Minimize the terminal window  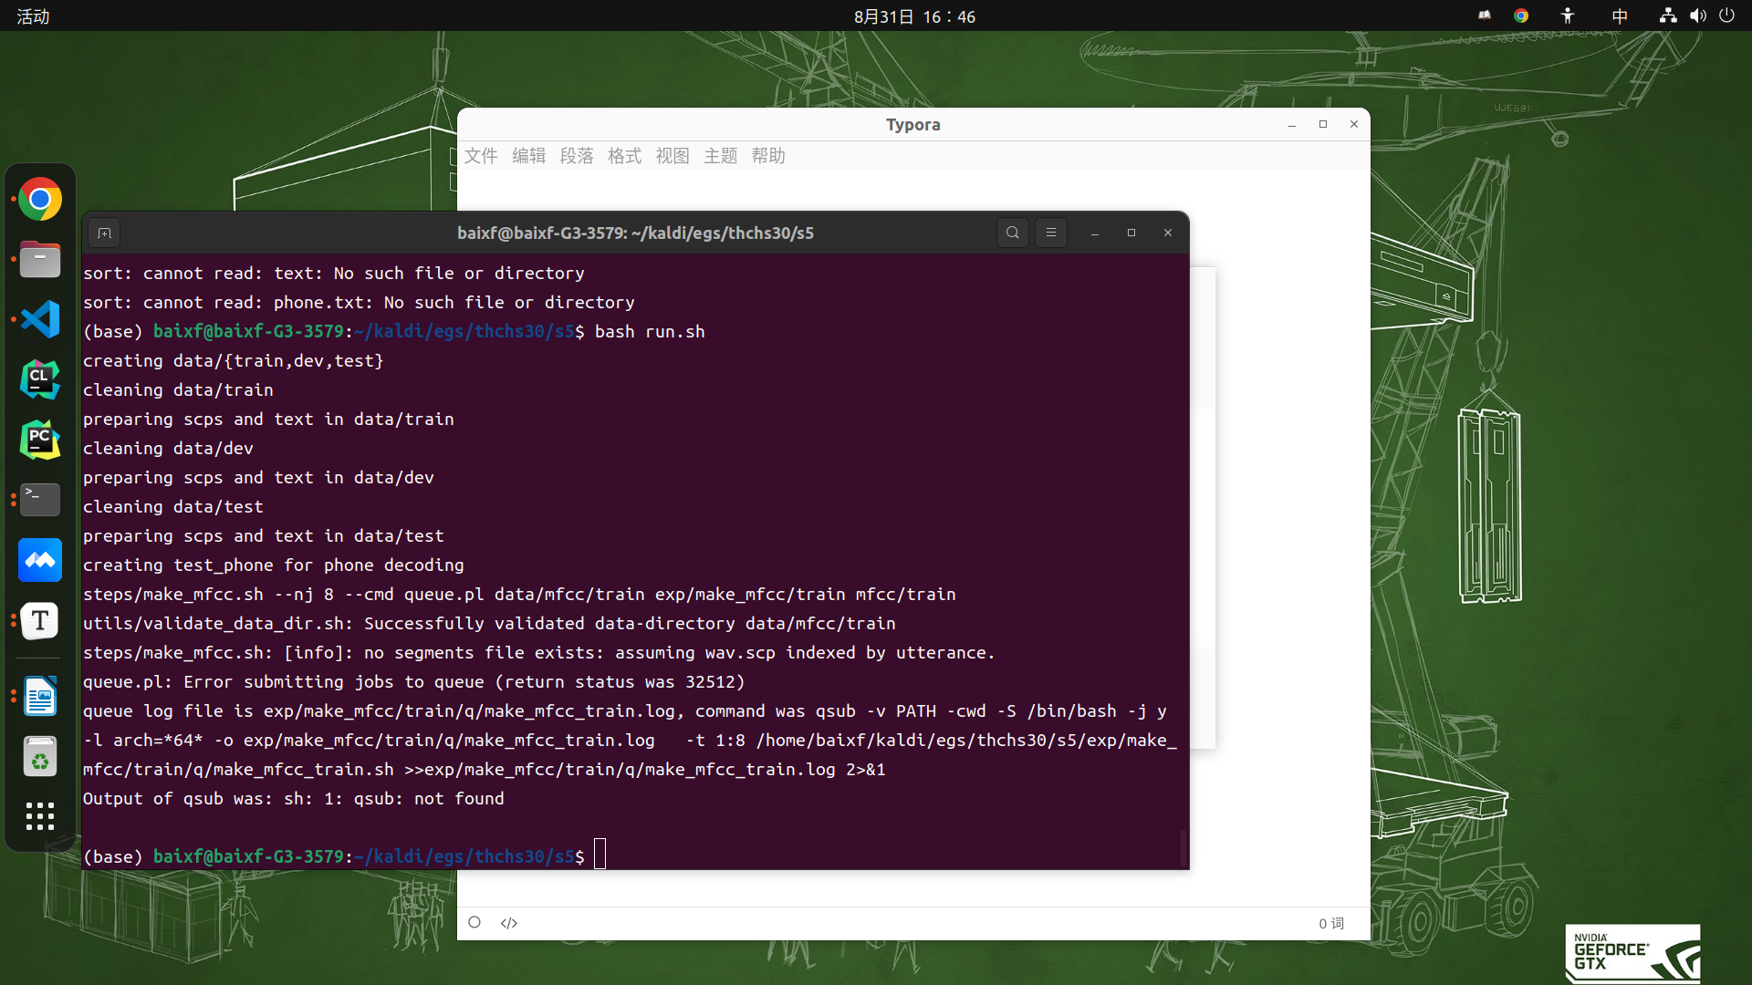1095,233
